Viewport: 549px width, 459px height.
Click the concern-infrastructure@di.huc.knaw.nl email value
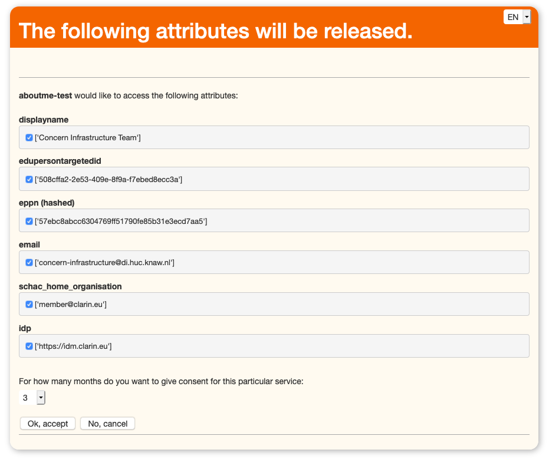(104, 262)
